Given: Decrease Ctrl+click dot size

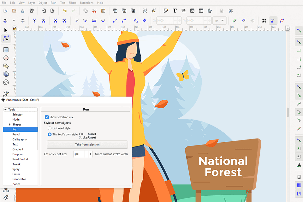Looking at the screenshot, I should [86, 154].
